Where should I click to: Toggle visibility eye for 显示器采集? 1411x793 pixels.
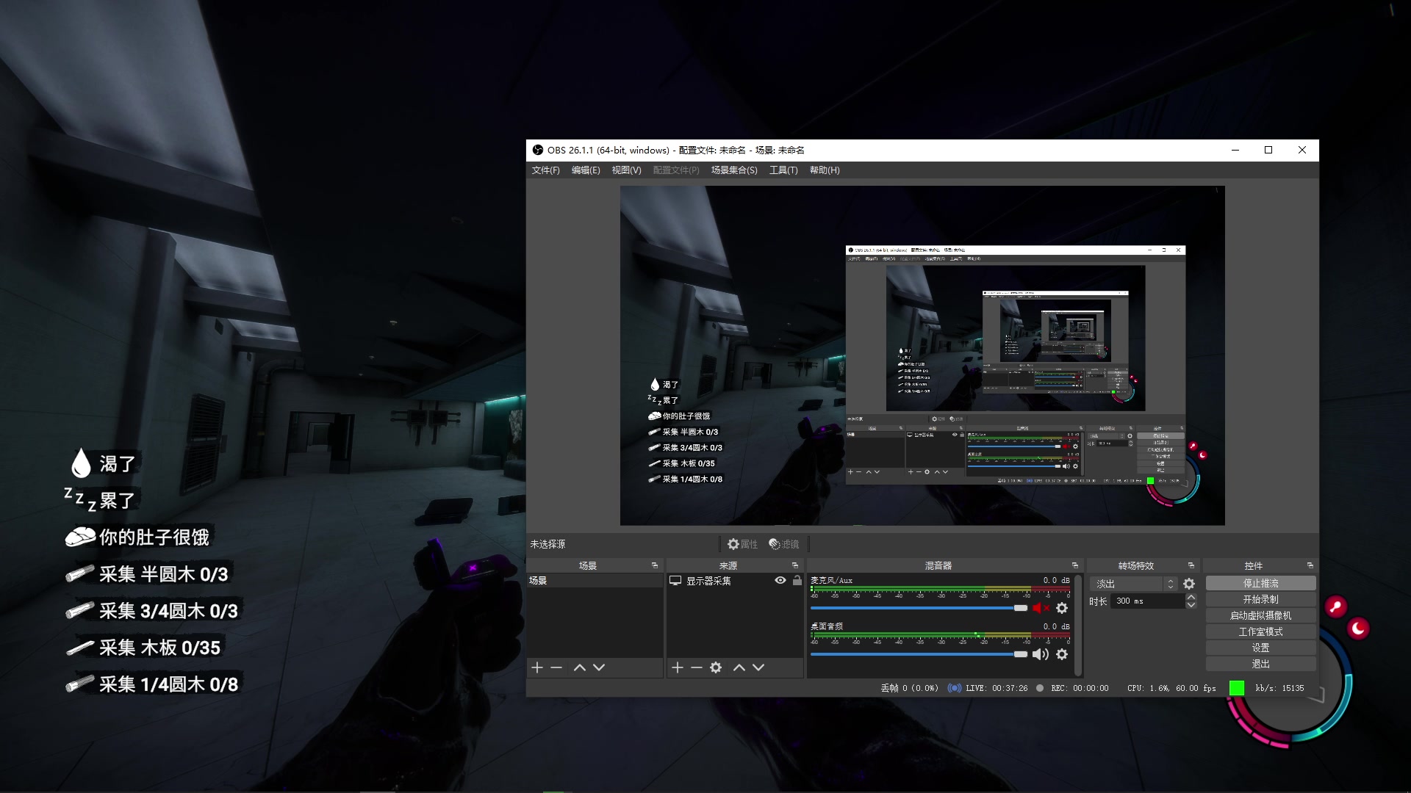[x=780, y=580]
